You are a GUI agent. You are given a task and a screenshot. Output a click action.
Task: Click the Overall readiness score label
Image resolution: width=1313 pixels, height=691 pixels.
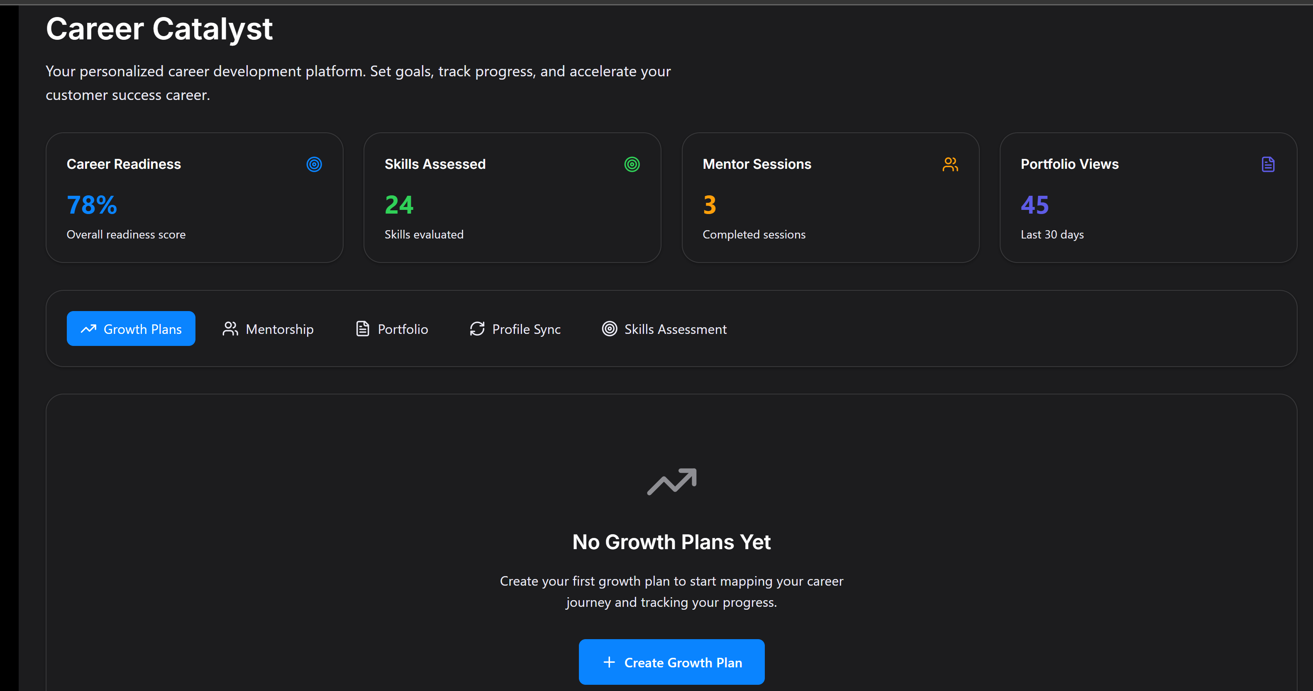coord(126,234)
